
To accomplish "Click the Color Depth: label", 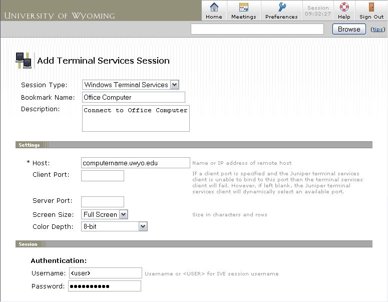I will coord(53,227).
